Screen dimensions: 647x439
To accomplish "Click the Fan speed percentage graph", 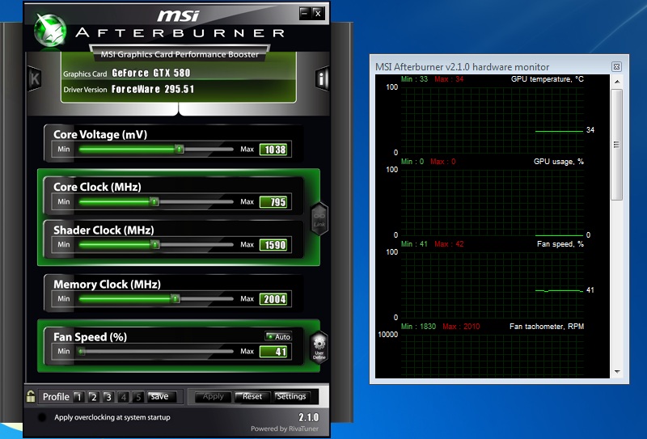I will click(x=493, y=285).
